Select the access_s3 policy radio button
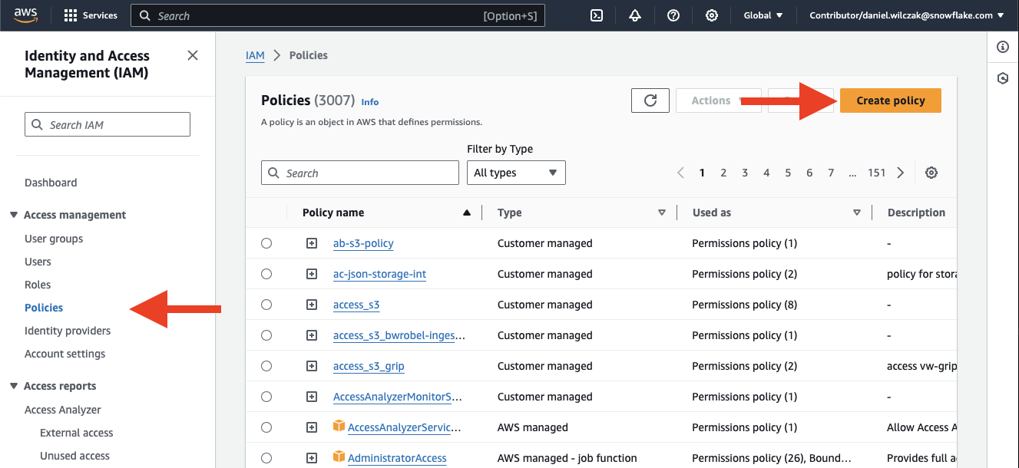The height and width of the screenshot is (468, 1019). click(266, 305)
